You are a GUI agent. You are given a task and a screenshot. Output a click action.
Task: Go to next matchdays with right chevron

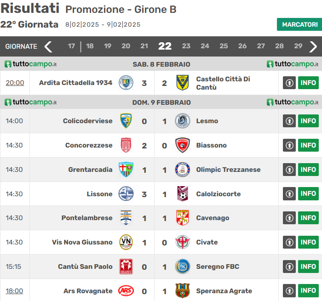click(x=313, y=46)
